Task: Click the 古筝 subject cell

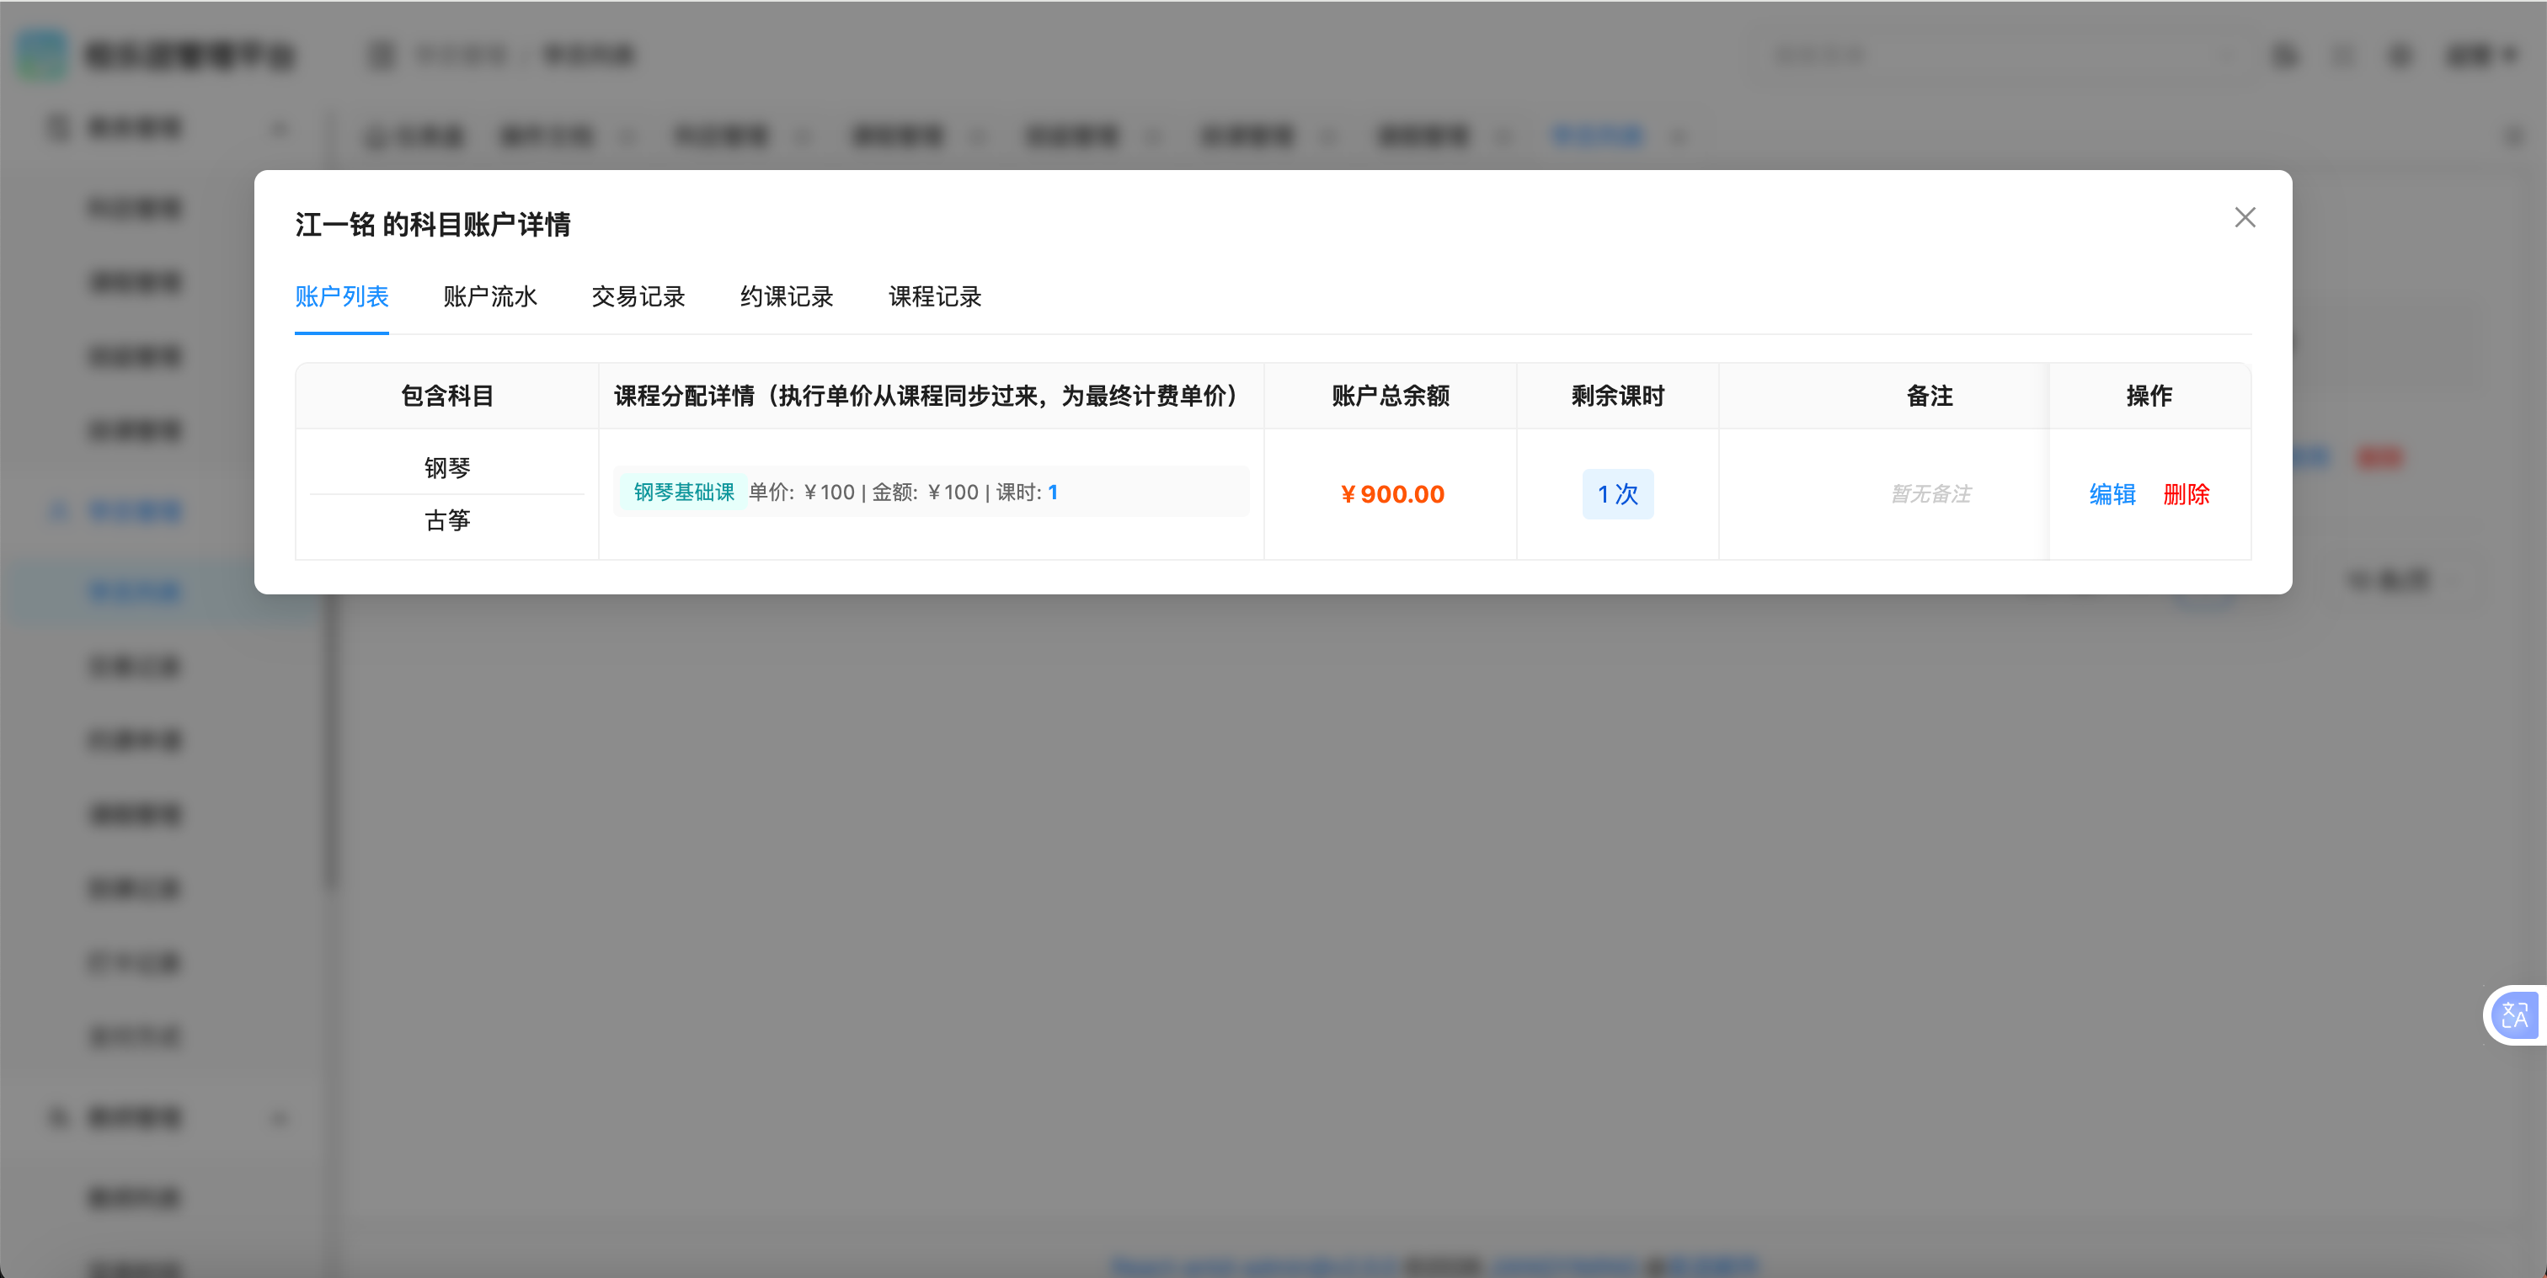Action: [x=447, y=521]
